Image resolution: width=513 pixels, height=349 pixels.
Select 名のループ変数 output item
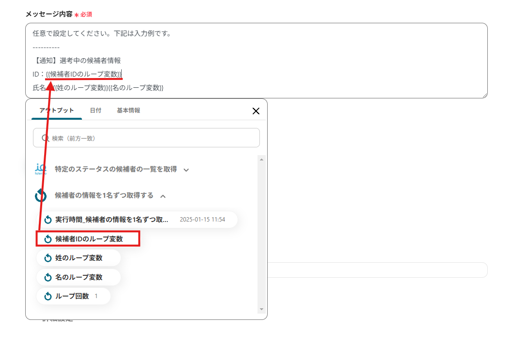79,277
